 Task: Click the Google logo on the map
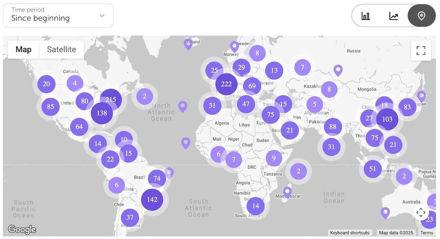22,230
